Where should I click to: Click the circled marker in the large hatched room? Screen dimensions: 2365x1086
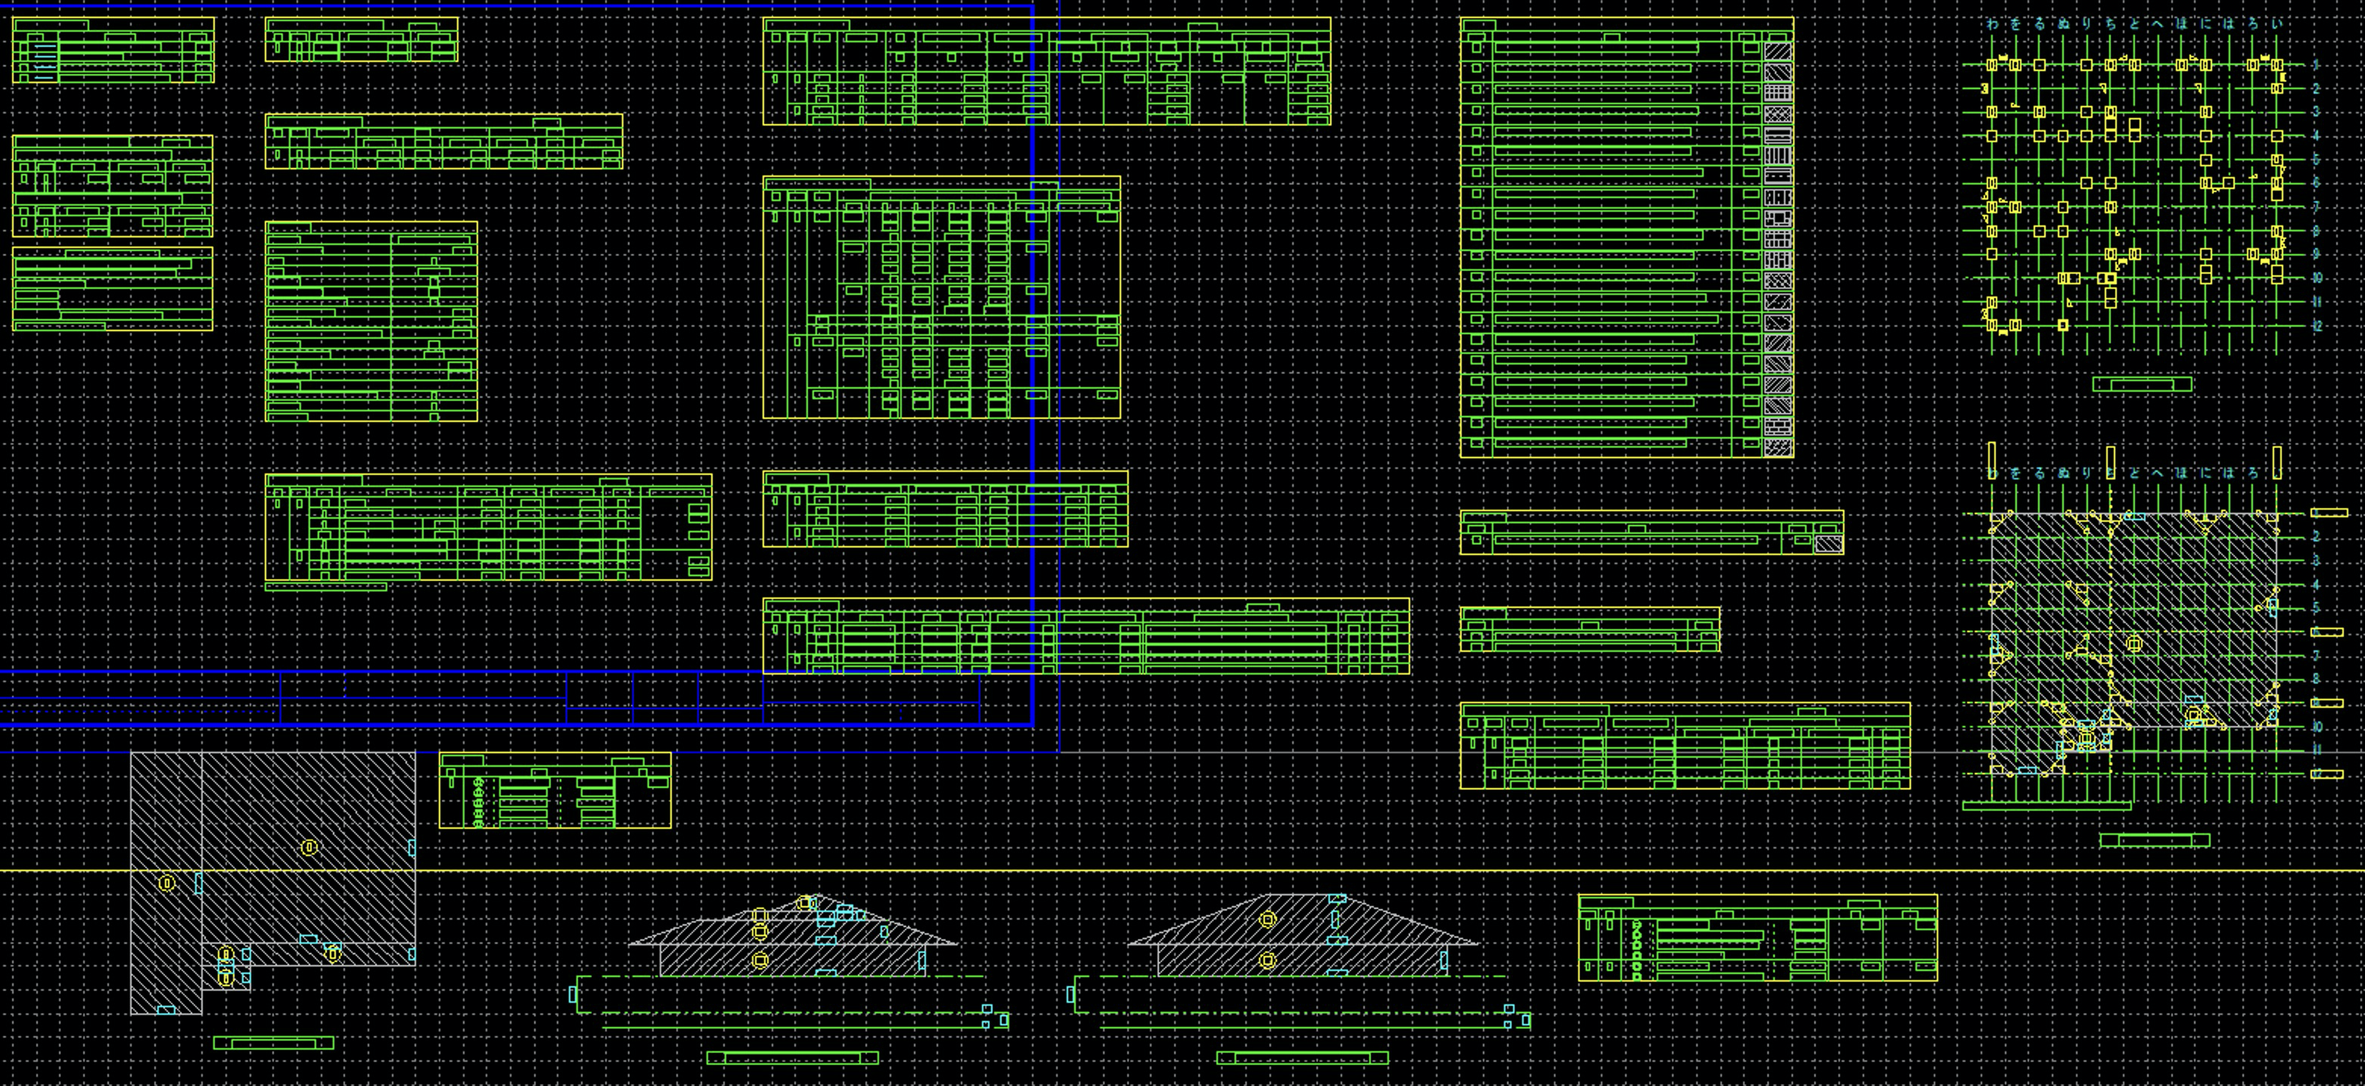click(309, 847)
